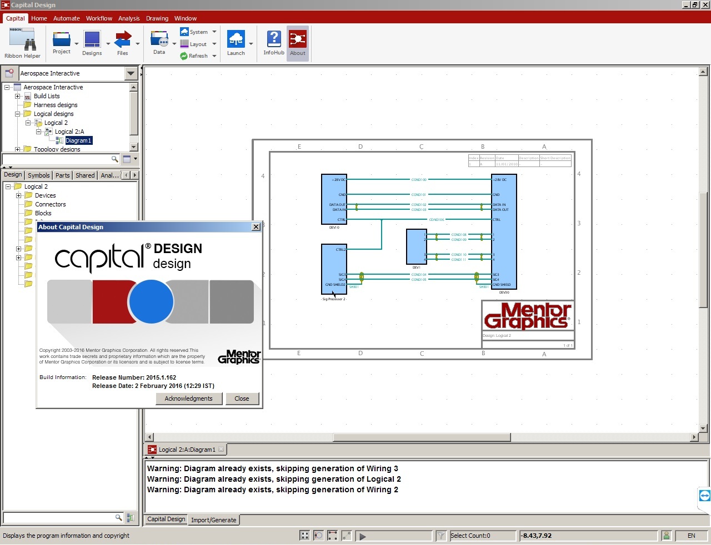Click the Close button in the About dialog
Screen dimensions: 711x545
pyautogui.click(x=242, y=398)
